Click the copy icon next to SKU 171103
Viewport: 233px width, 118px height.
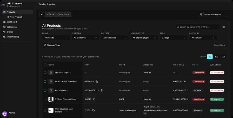pyautogui.click(x=94, y=110)
